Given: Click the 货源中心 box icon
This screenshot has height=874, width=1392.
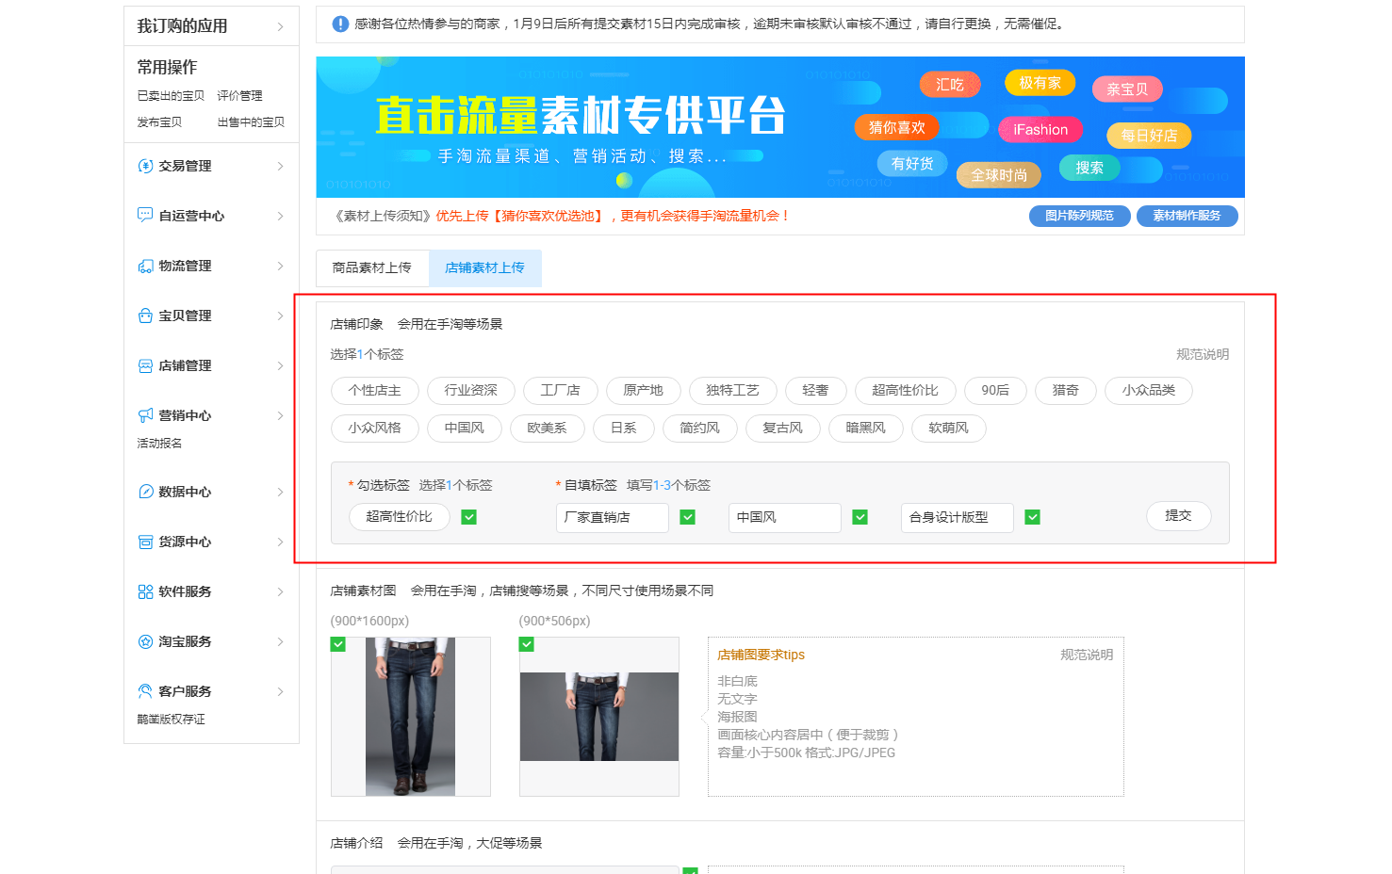Looking at the screenshot, I should (145, 542).
